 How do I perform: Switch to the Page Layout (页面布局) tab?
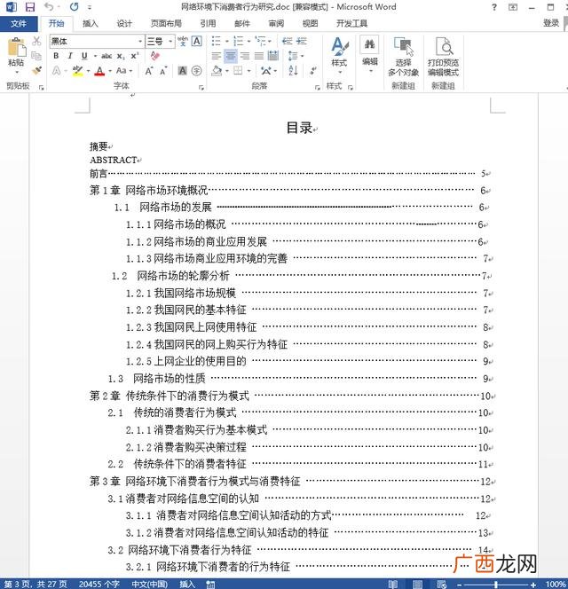point(166,24)
